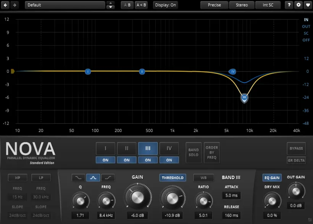This screenshot has width=313, height=224.
Task: Click gain value field -6.0 dB
Action: [137, 215]
